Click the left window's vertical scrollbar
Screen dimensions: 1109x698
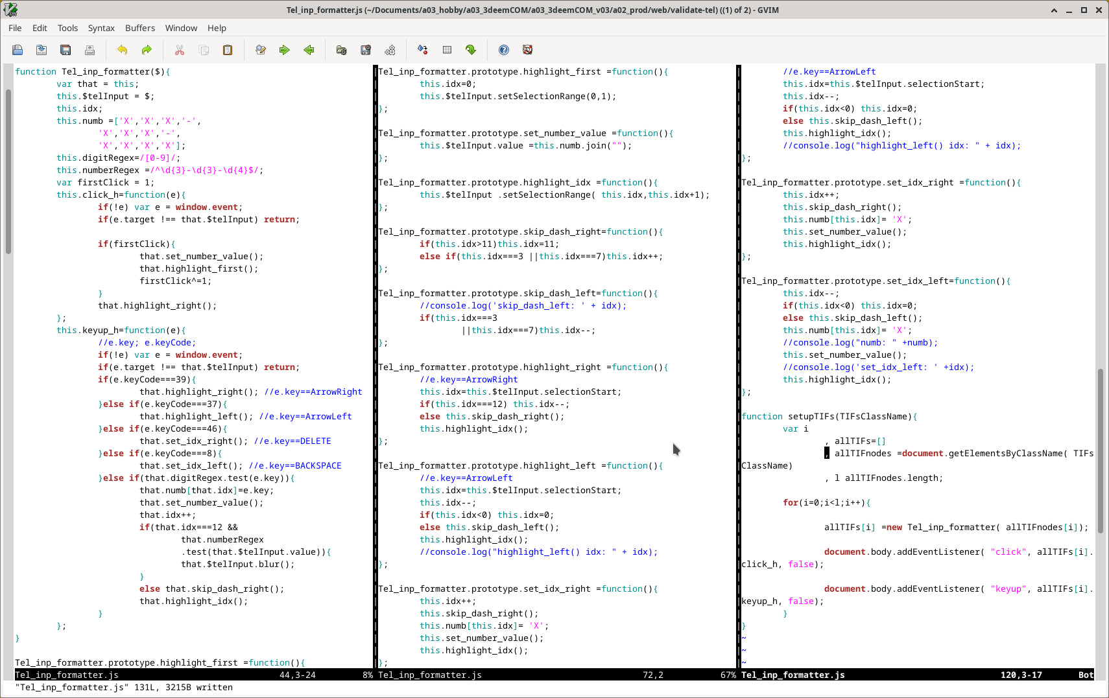coord(8,171)
